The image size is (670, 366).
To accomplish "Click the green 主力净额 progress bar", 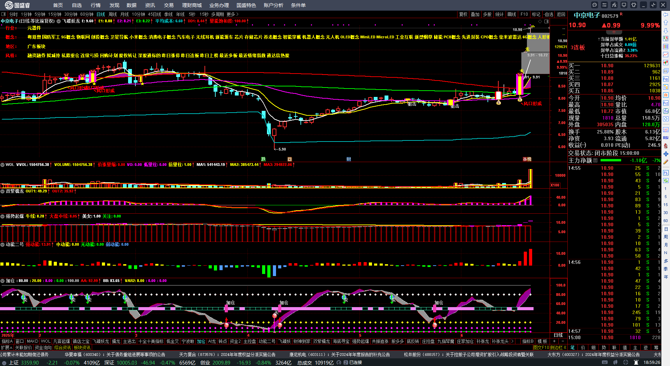I will coord(611,160).
